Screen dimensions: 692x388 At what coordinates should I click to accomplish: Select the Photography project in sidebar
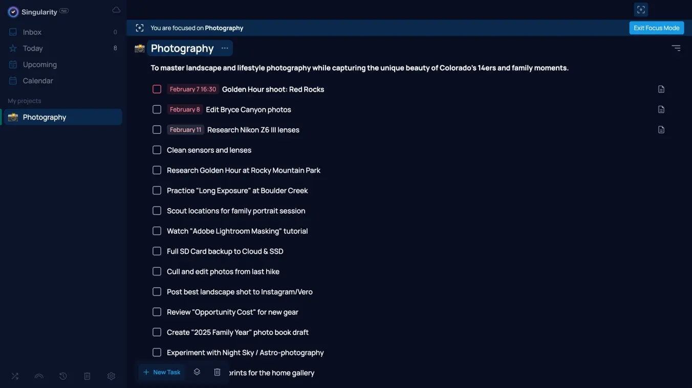(x=45, y=117)
